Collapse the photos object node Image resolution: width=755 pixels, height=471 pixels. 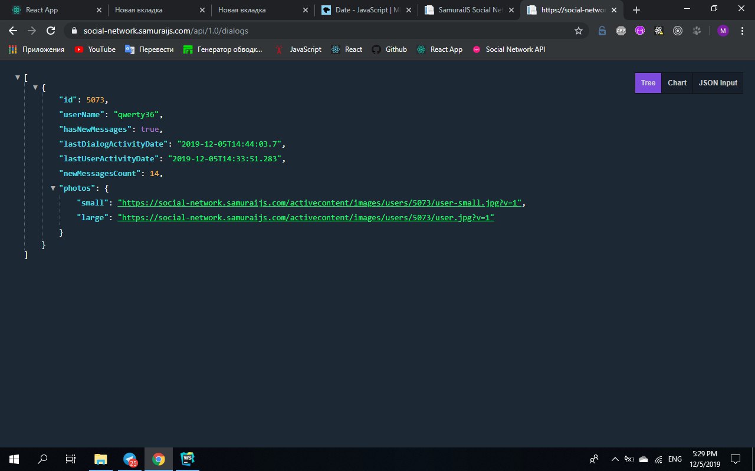[53, 188]
